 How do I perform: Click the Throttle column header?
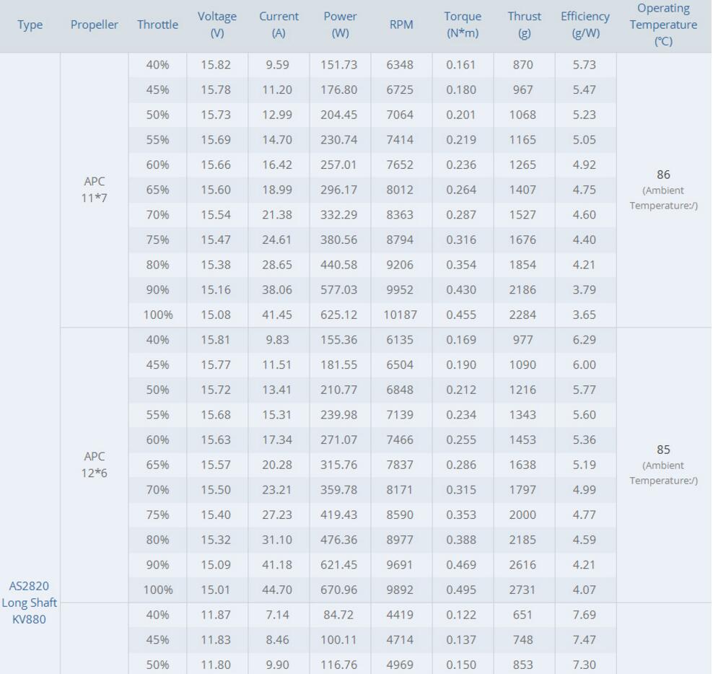(157, 25)
